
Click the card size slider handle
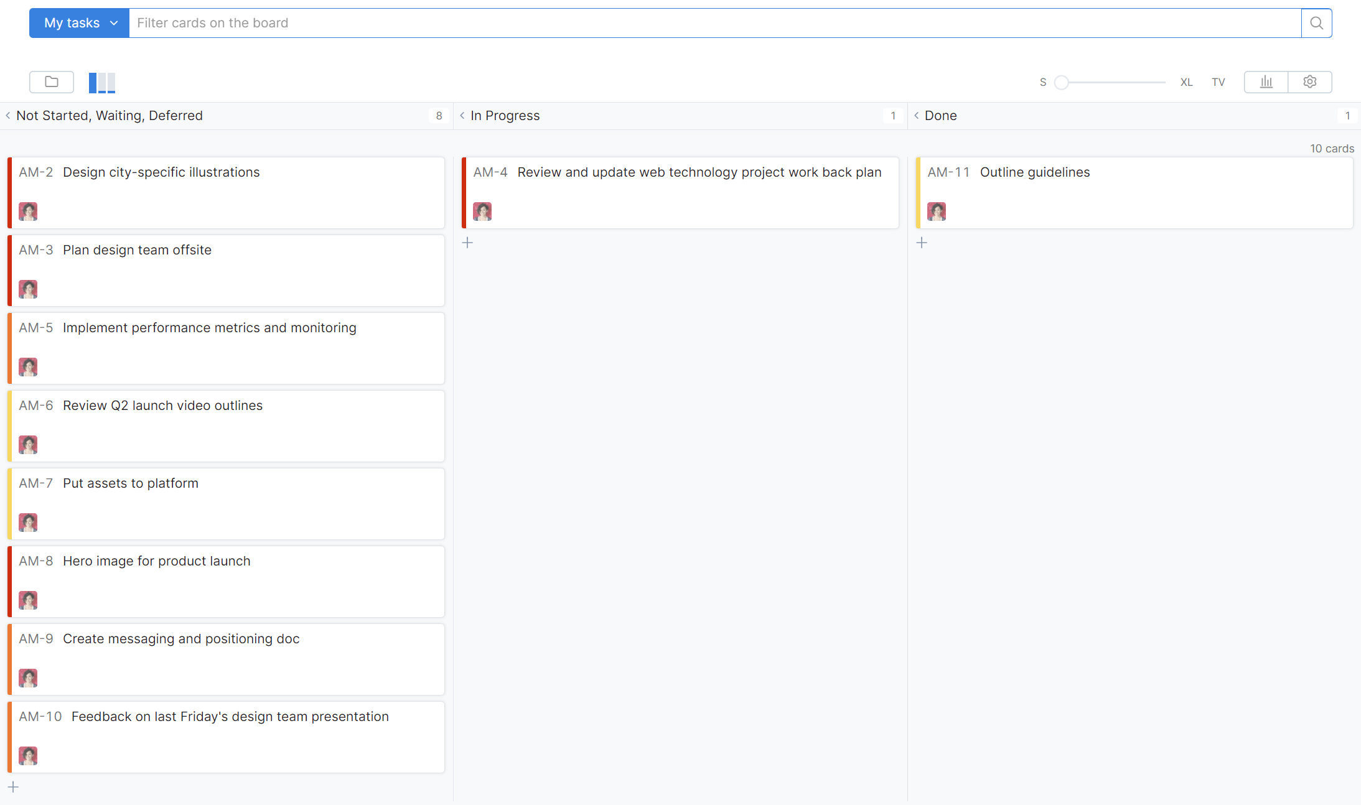point(1062,82)
